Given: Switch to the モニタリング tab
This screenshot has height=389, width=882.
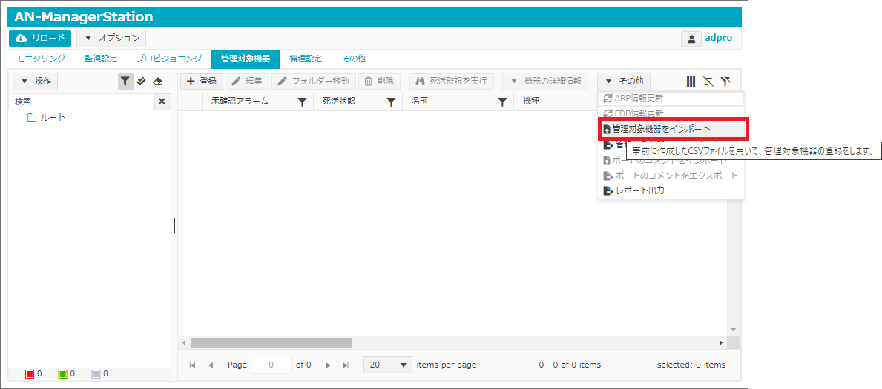Looking at the screenshot, I should [41, 59].
